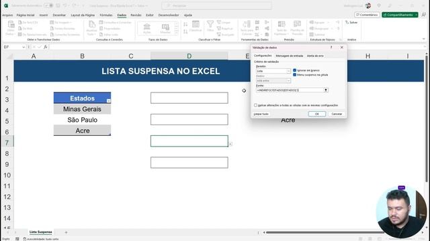Click the Obter Dados ribbon icon
This screenshot has height=241, width=430.
coord(11,25)
